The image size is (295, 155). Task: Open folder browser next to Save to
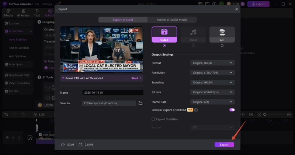click(x=140, y=103)
